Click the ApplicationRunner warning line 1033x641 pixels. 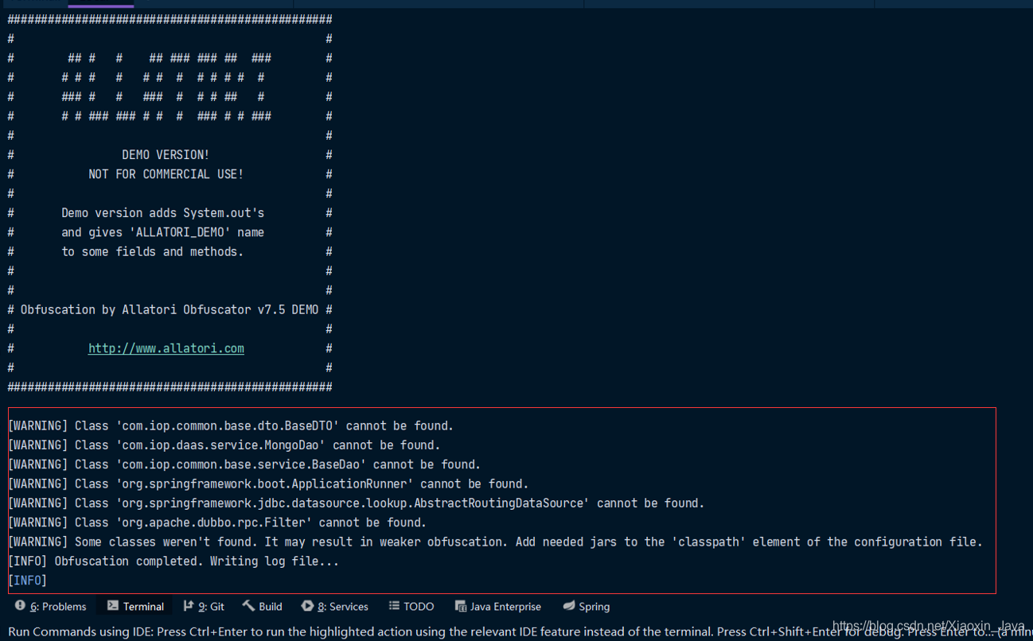coord(268,484)
